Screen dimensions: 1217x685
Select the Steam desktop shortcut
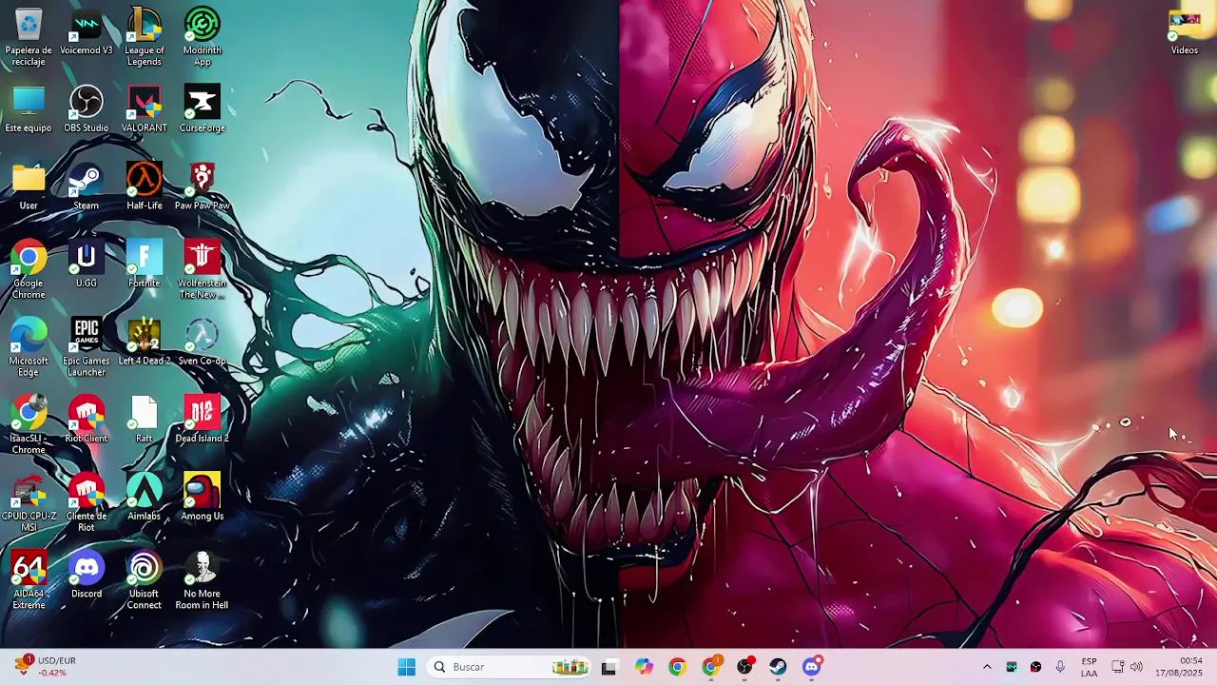coord(87,186)
